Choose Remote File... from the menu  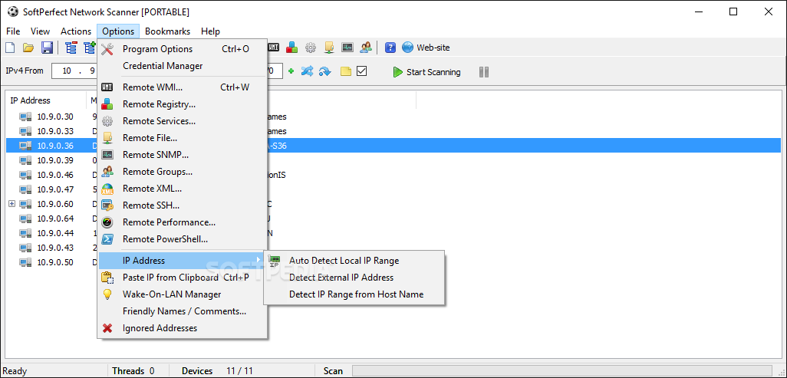(x=182, y=138)
